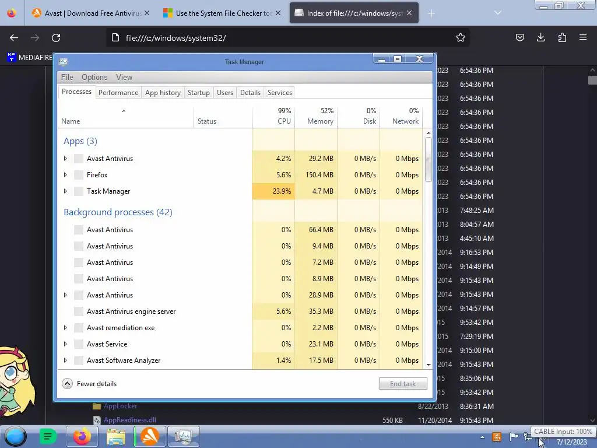Screen dimensions: 597x448
Task: Select the Avast Antivirus process using 66.4 MB
Action: coord(240,230)
